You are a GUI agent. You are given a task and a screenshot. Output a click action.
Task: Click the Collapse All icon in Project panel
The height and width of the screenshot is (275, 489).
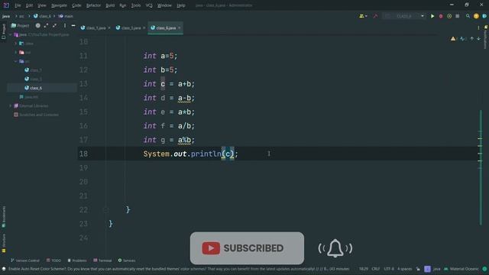[x=54, y=25]
